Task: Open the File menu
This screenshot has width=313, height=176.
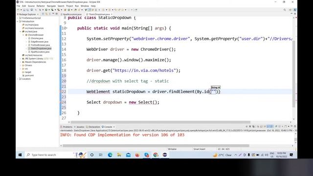Action: tap(19, 6)
